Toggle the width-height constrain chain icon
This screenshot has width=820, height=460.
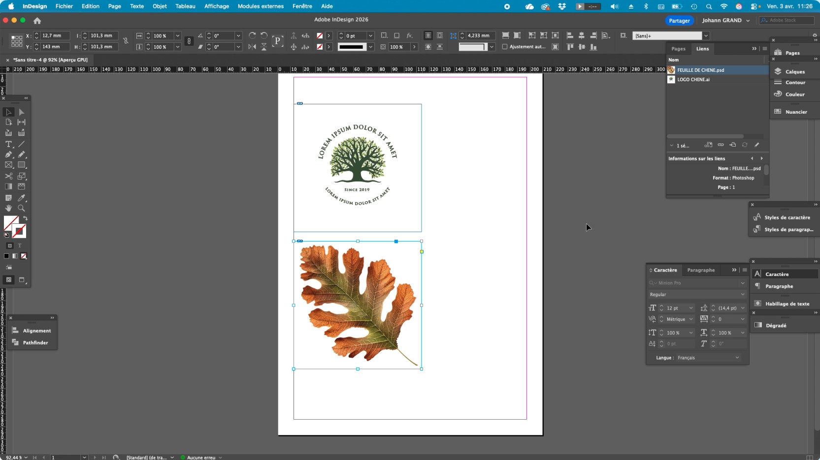[x=126, y=41]
